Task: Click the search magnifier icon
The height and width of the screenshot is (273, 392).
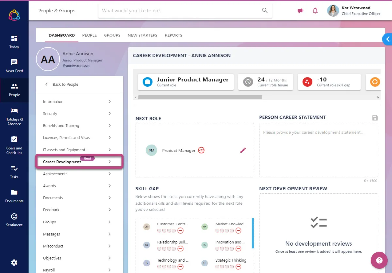Action: (x=265, y=10)
